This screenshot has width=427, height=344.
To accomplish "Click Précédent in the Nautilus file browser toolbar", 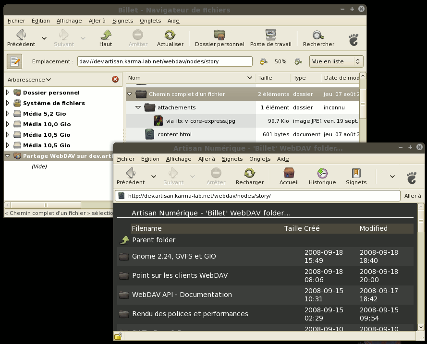I will 21,38.
